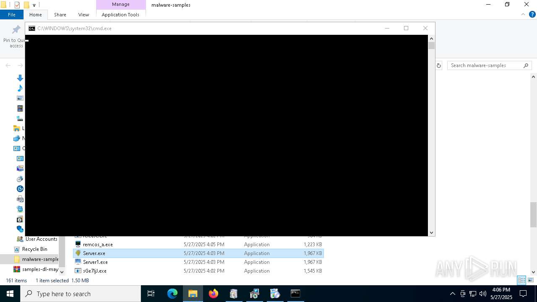Viewport: 537px width, 302px height.
Task: Open the Windows Start menu
Action: (10, 294)
